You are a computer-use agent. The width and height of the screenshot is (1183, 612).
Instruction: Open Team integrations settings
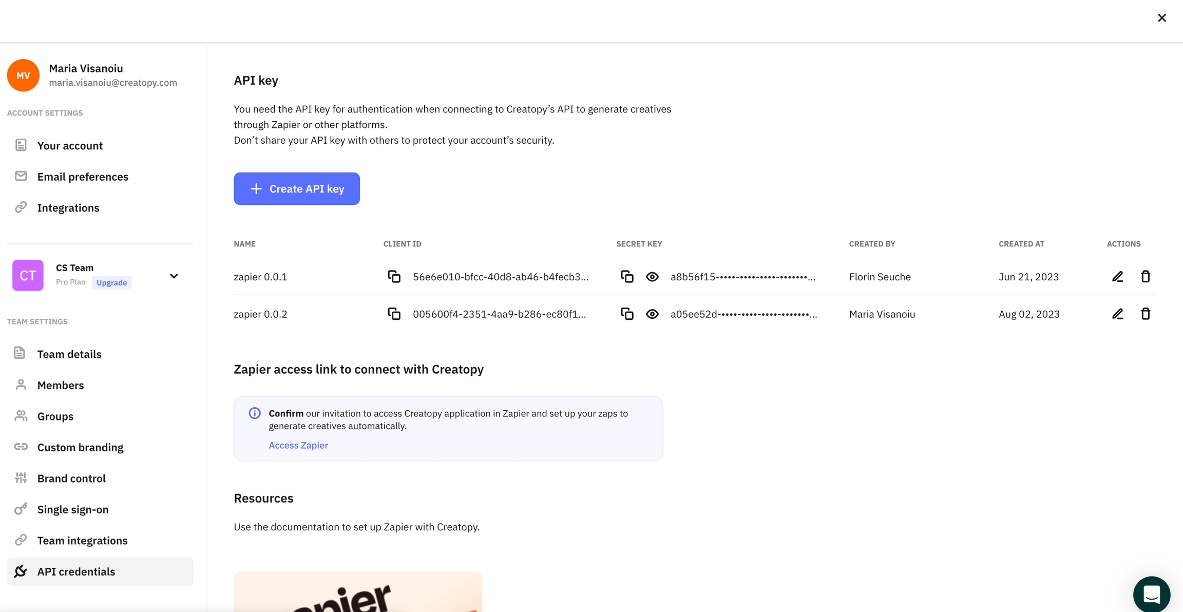82,540
